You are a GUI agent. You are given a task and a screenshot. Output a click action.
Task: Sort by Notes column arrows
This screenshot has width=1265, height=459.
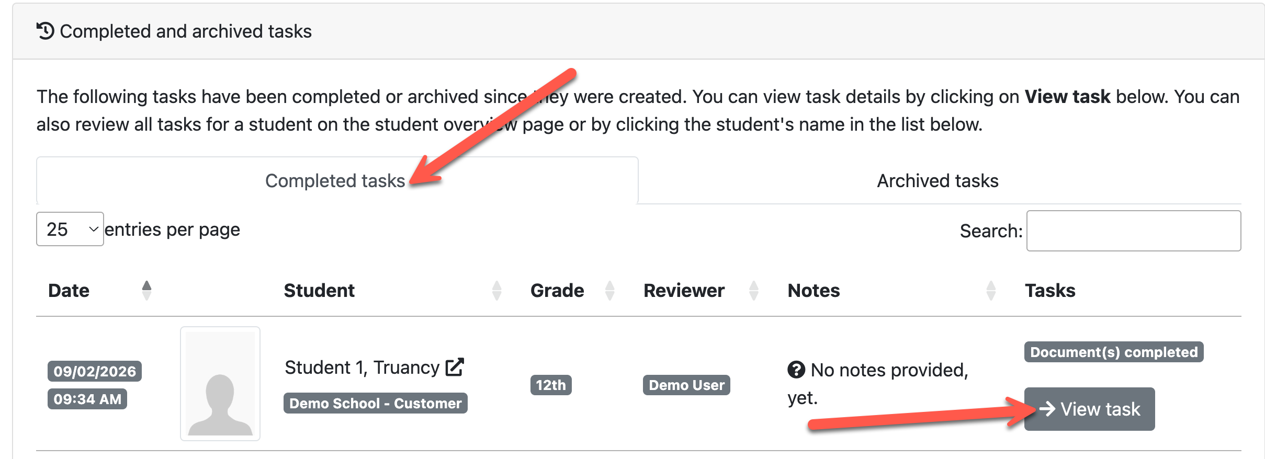991,290
